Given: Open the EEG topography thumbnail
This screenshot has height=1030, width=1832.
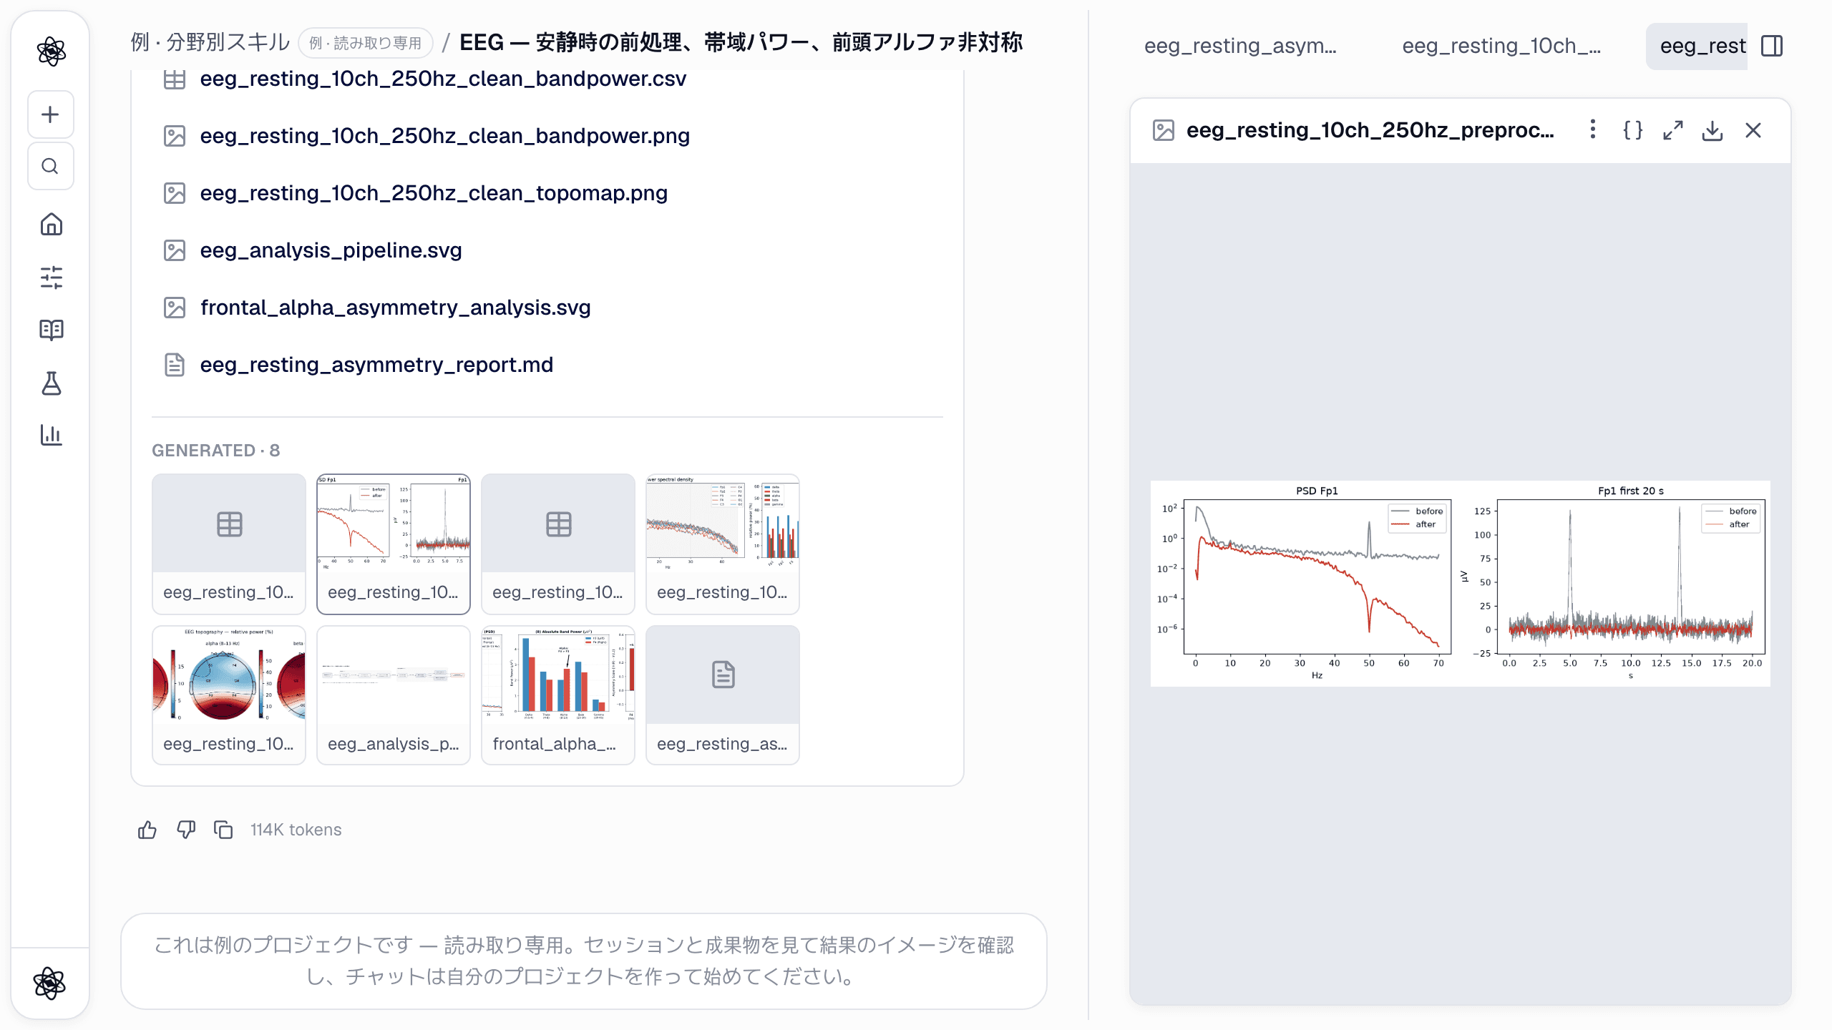Looking at the screenshot, I should (229, 695).
